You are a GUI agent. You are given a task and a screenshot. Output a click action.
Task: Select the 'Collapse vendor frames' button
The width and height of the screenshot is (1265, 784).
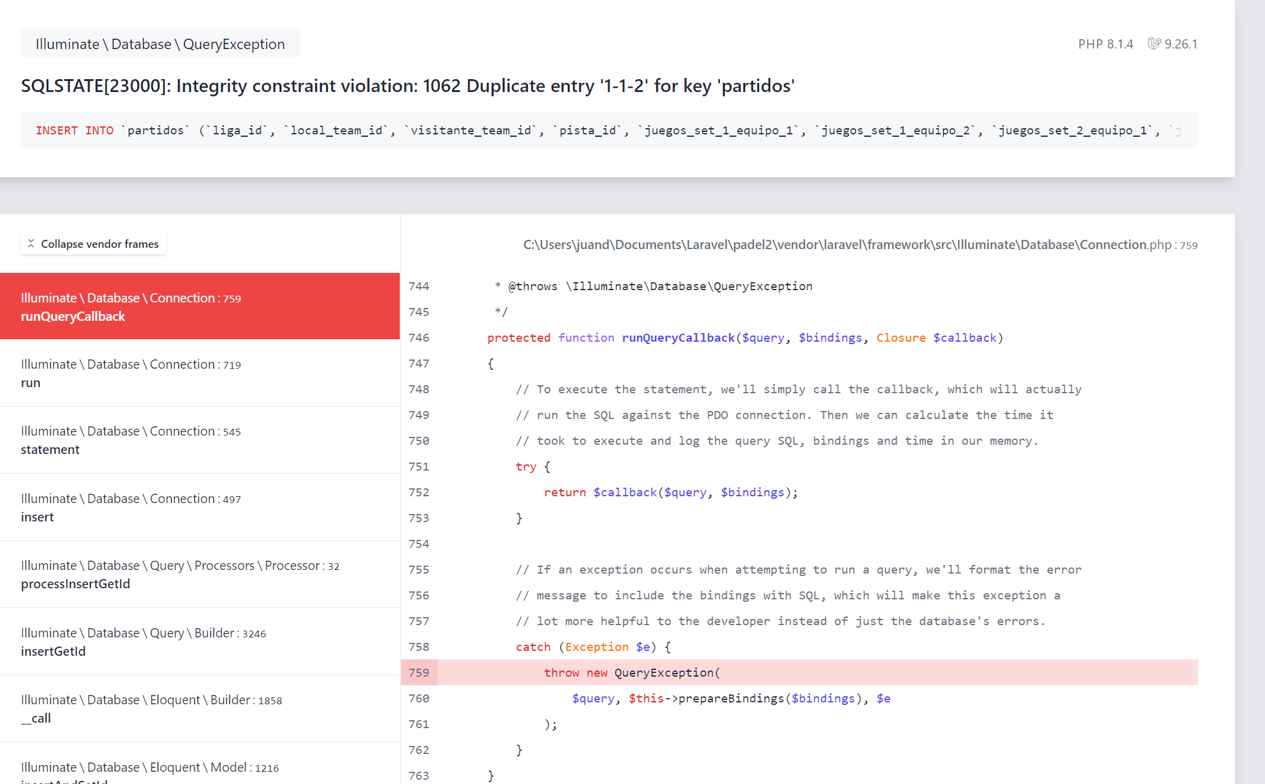(93, 244)
